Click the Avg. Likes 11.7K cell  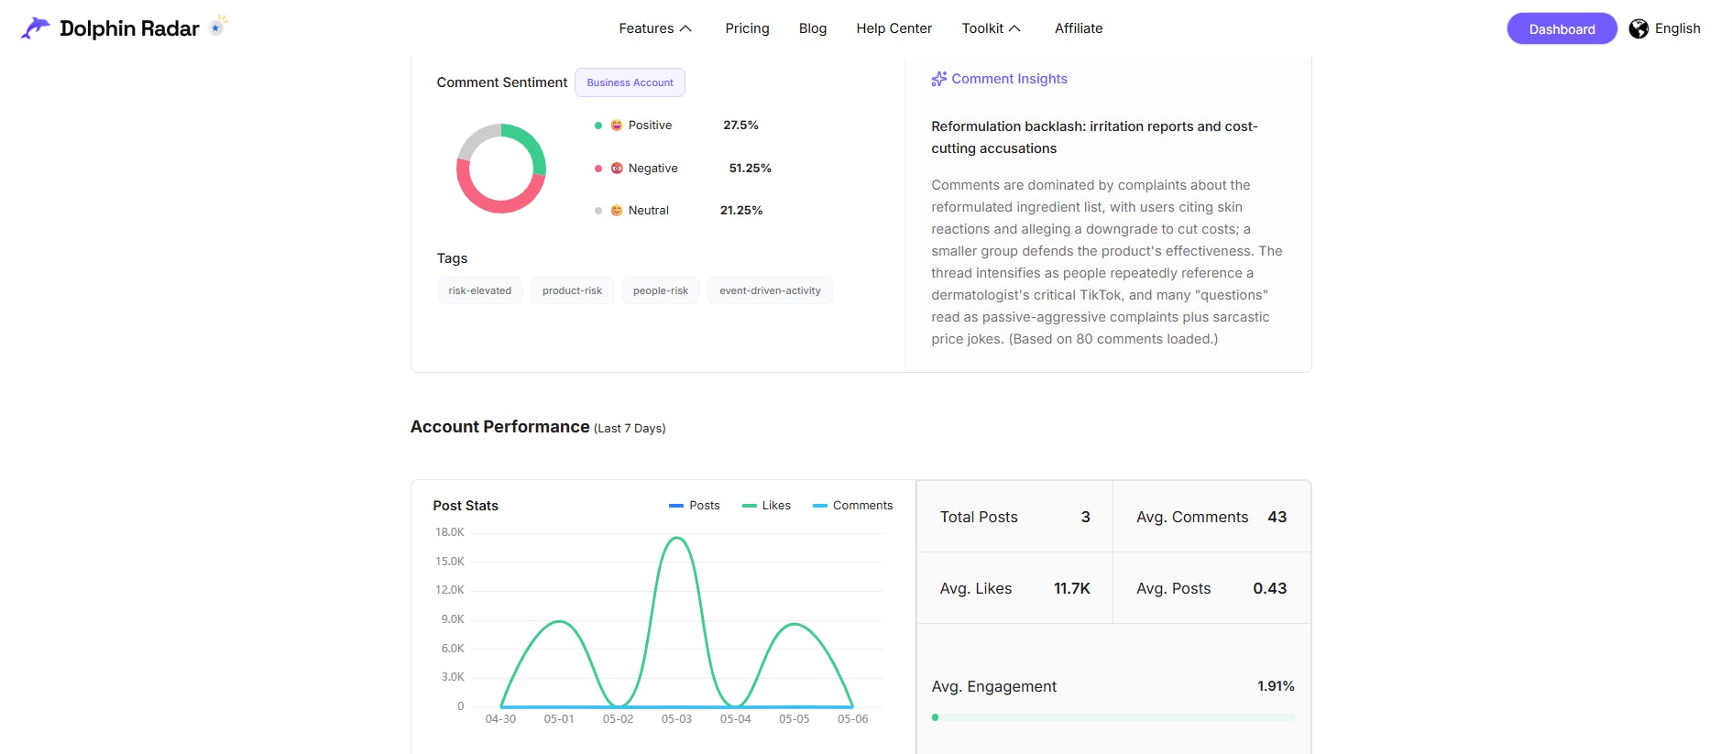pyautogui.click(x=1014, y=588)
